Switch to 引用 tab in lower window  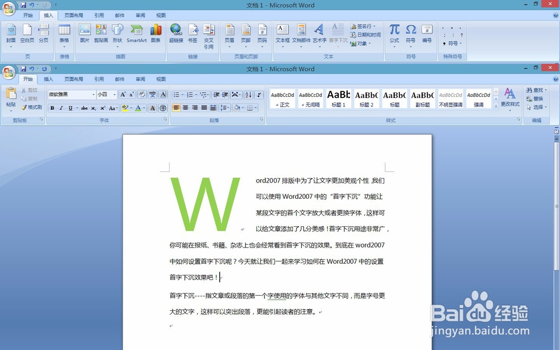pyautogui.click(x=99, y=79)
